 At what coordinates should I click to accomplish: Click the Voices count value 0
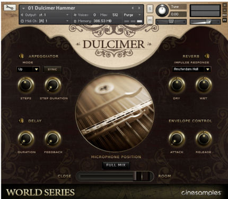tap(94, 15)
